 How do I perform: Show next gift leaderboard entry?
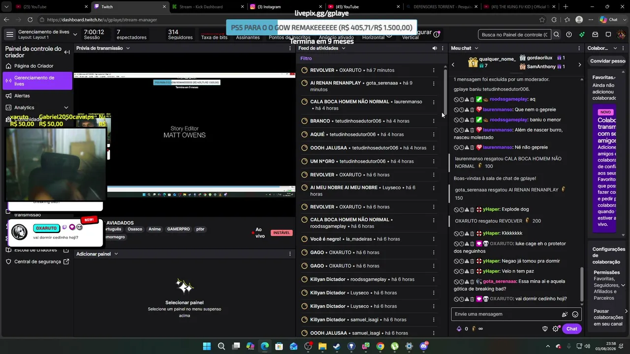click(579, 64)
